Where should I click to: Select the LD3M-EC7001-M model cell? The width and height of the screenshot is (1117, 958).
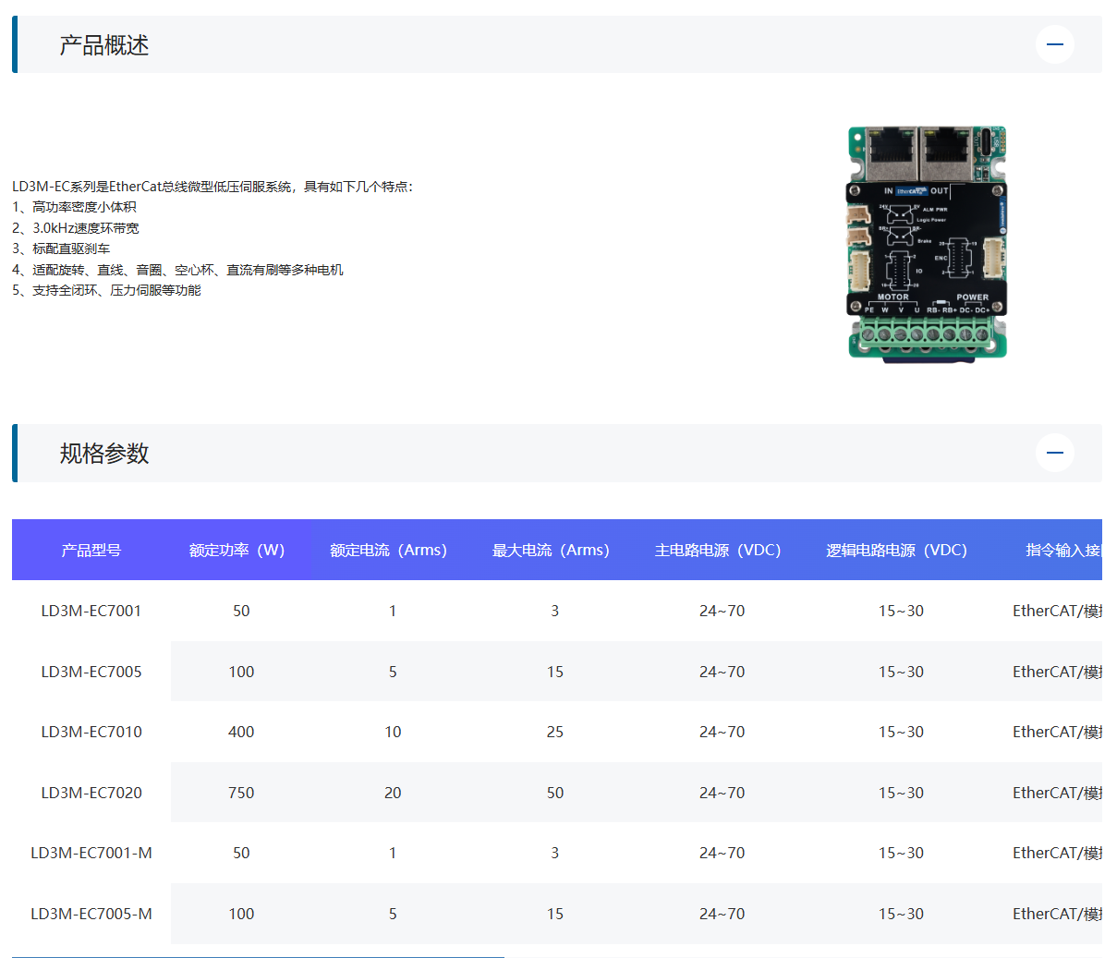91,853
